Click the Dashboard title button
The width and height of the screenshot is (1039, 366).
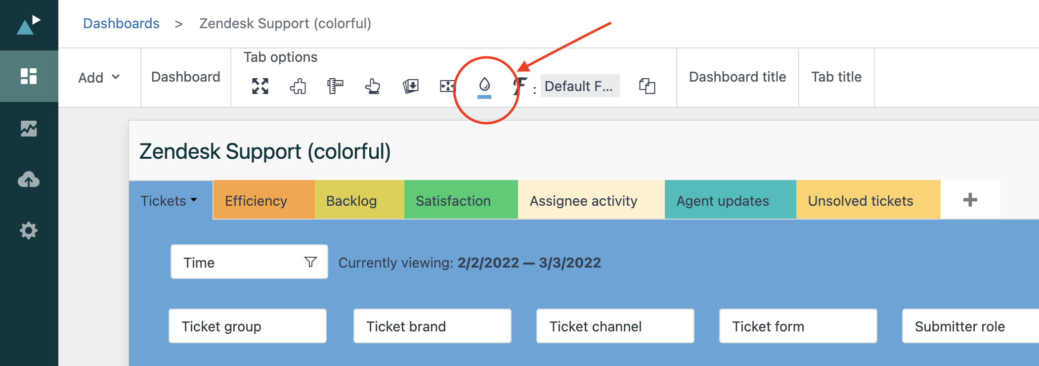pos(737,77)
